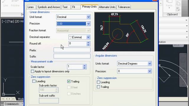Increase the Scale factor value
The image size is (189, 106).
point(84,66)
